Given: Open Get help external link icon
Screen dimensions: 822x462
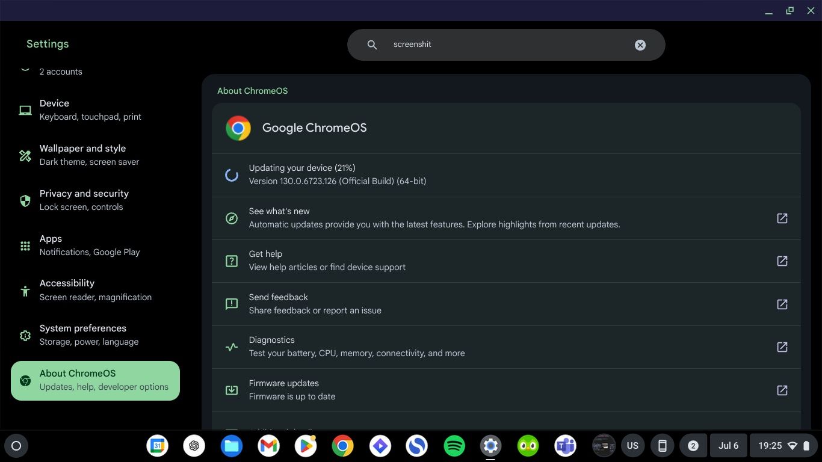Looking at the screenshot, I should [x=782, y=261].
